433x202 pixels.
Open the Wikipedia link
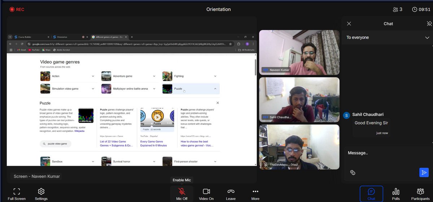coord(79,131)
